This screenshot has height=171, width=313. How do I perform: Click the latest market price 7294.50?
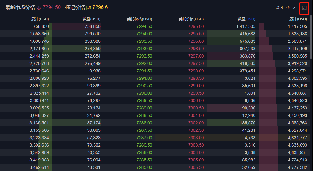tap(51, 7)
